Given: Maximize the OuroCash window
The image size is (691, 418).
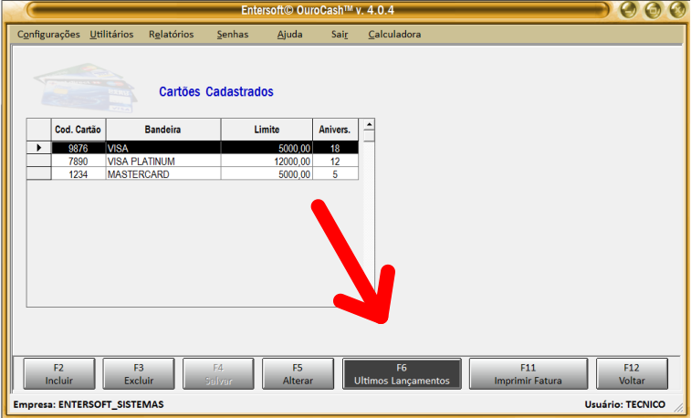Looking at the screenshot, I should coord(653,10).
